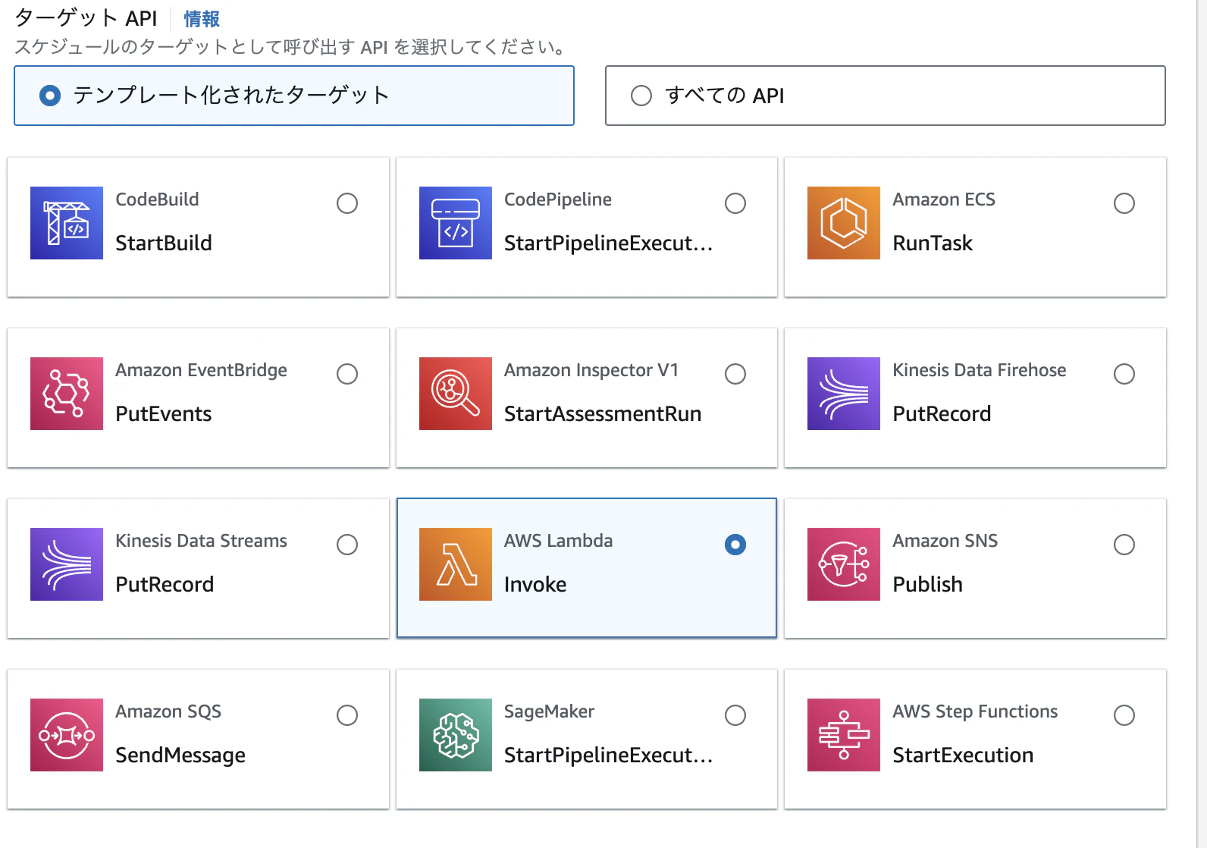Screen dimensions: 1207x848
Task: Click the Amazon SNS icon
Action: [x=844, y=564]
